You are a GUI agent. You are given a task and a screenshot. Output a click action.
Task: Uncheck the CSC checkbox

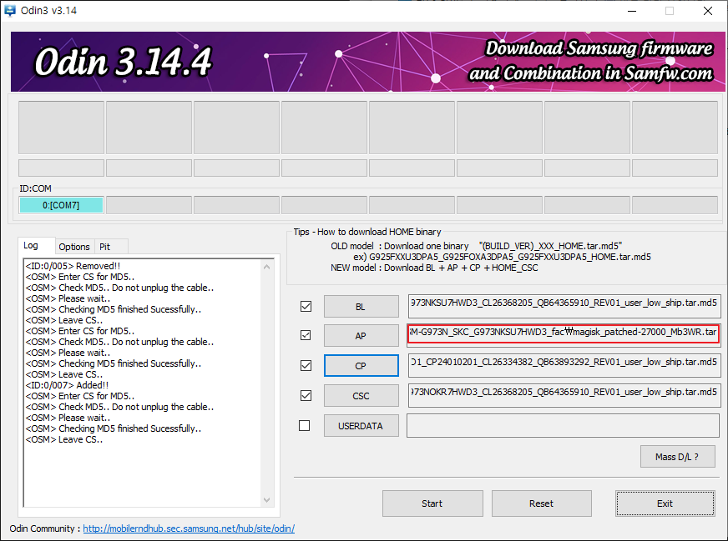coord(306,395)
